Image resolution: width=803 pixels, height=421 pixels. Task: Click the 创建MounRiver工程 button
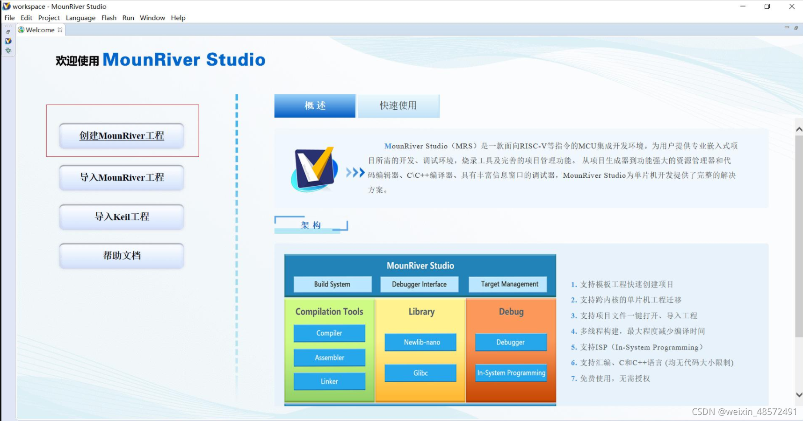122,136
